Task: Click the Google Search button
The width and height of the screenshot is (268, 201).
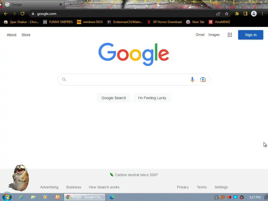Action: tap(114, 98)
